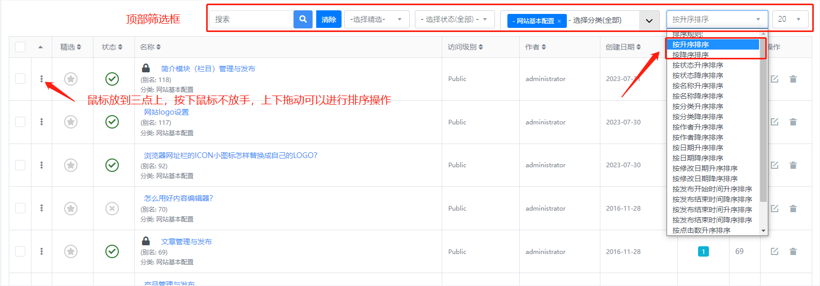
Task: Click edit icon in first article row
Action: click(775, 79)
